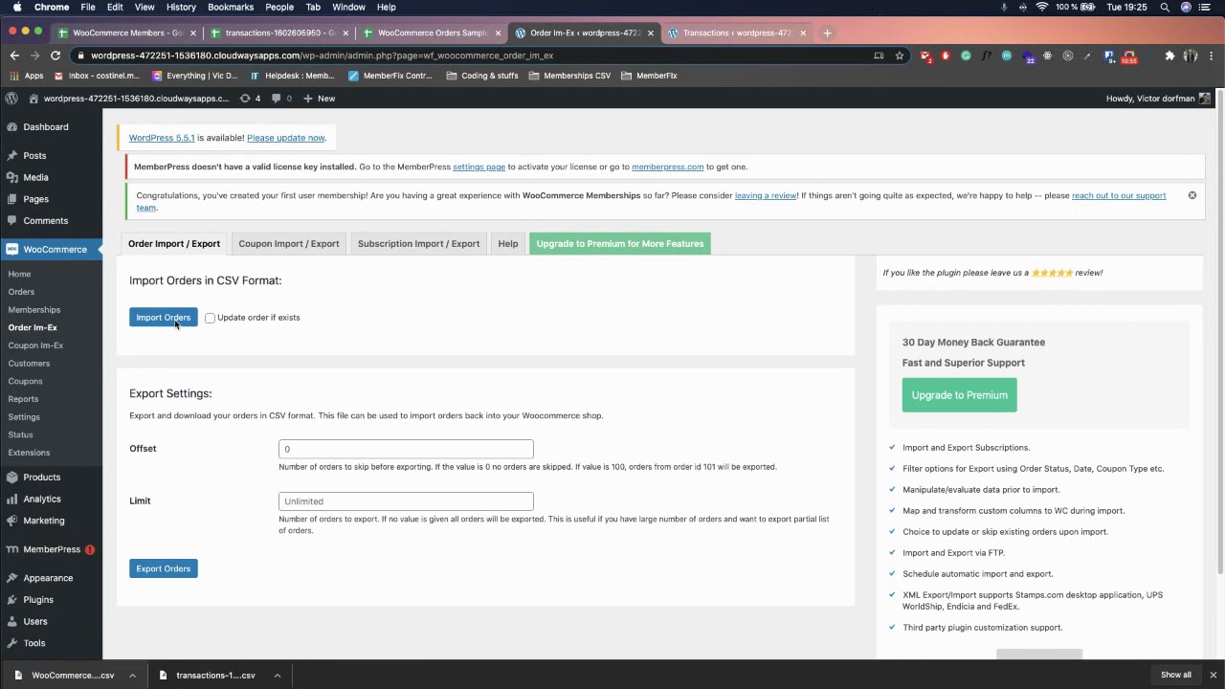Image resolution: width=1225 pixels, height=689 pixels.
Task: Open Orders under WooCommerce
Action: 21,292
